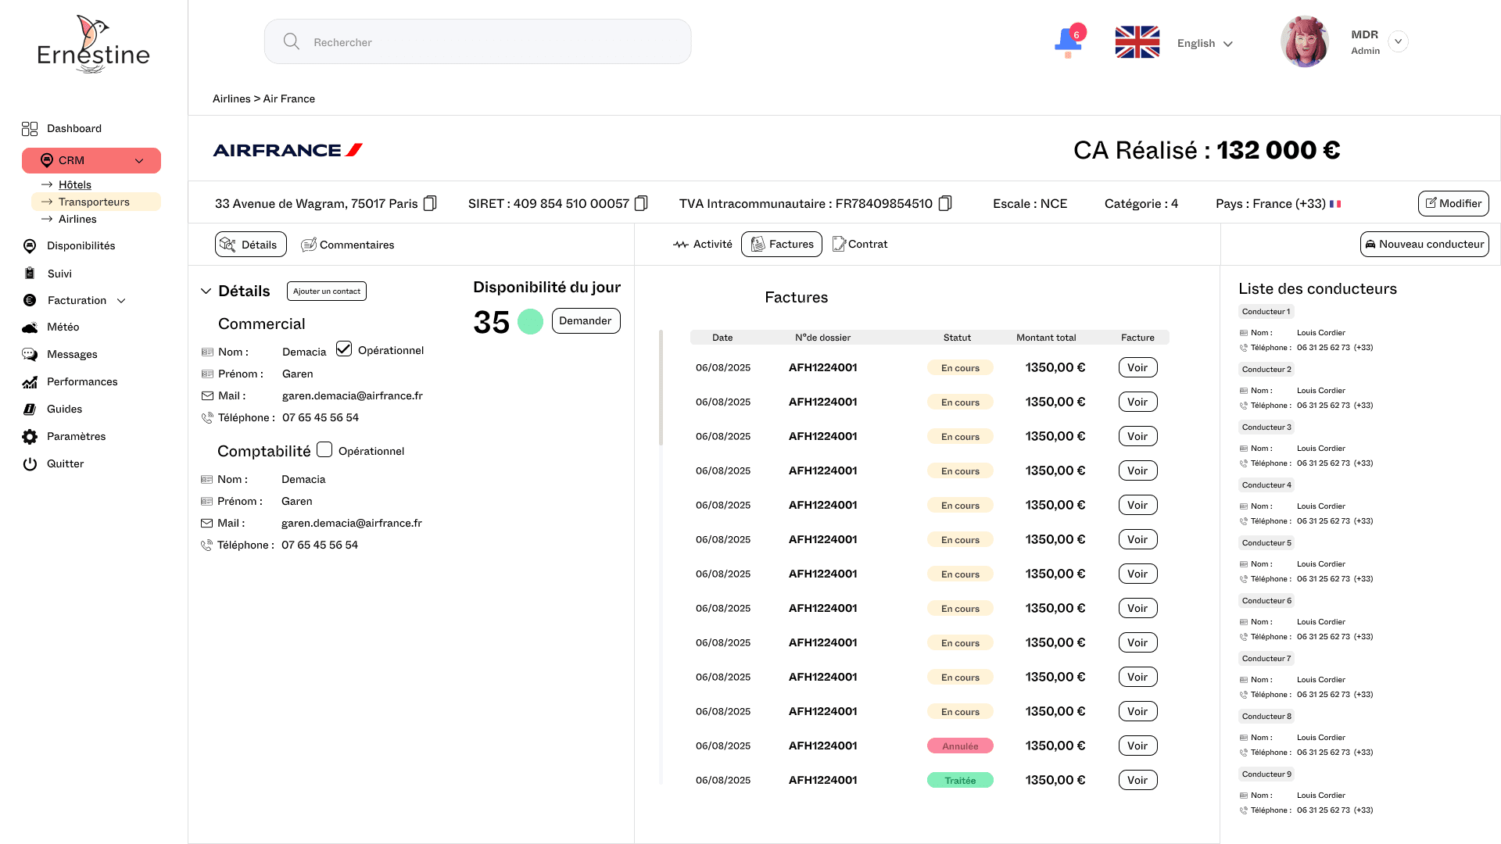Check Opérationnel for Comptabilité contact
The height and width of the screenshot is (844, 1501).
click(324, 449)
